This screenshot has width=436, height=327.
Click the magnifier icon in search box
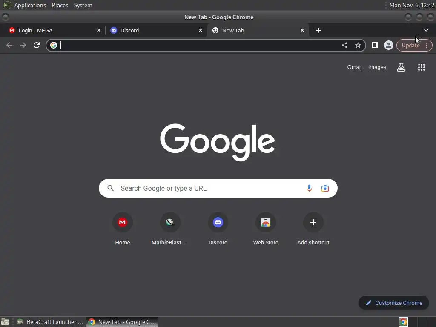point(110,188)
